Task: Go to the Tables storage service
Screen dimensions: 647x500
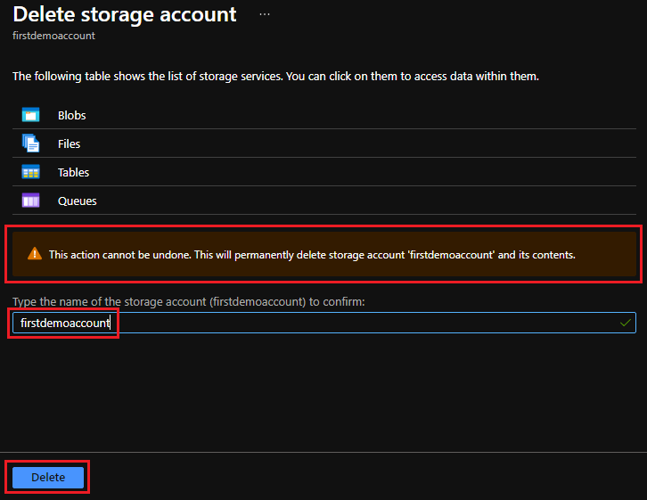Action: [74, 172]
